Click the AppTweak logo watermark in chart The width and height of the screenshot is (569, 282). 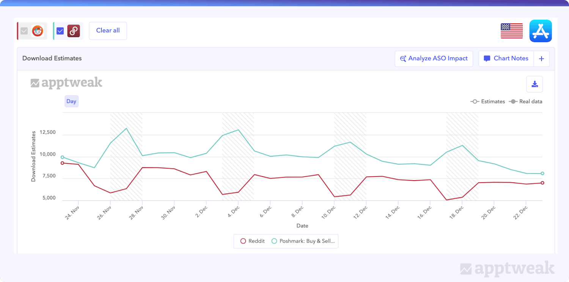tap(66, 83)
